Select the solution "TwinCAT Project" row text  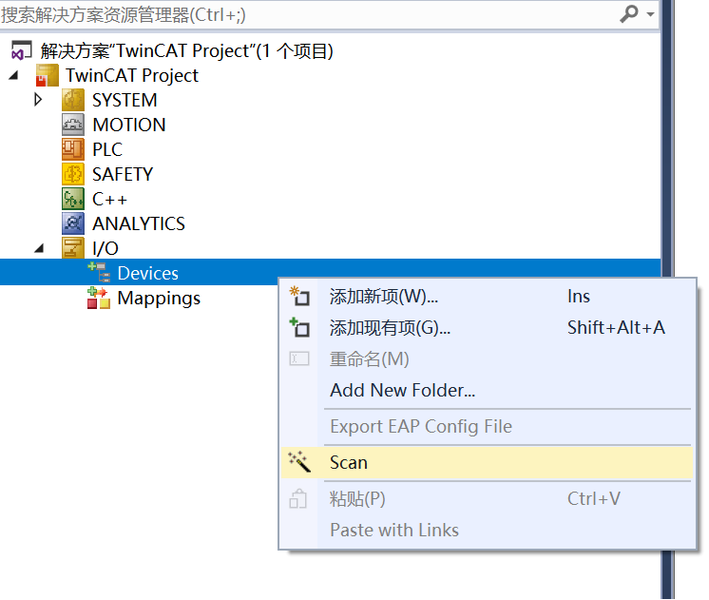tap(186, 50)
